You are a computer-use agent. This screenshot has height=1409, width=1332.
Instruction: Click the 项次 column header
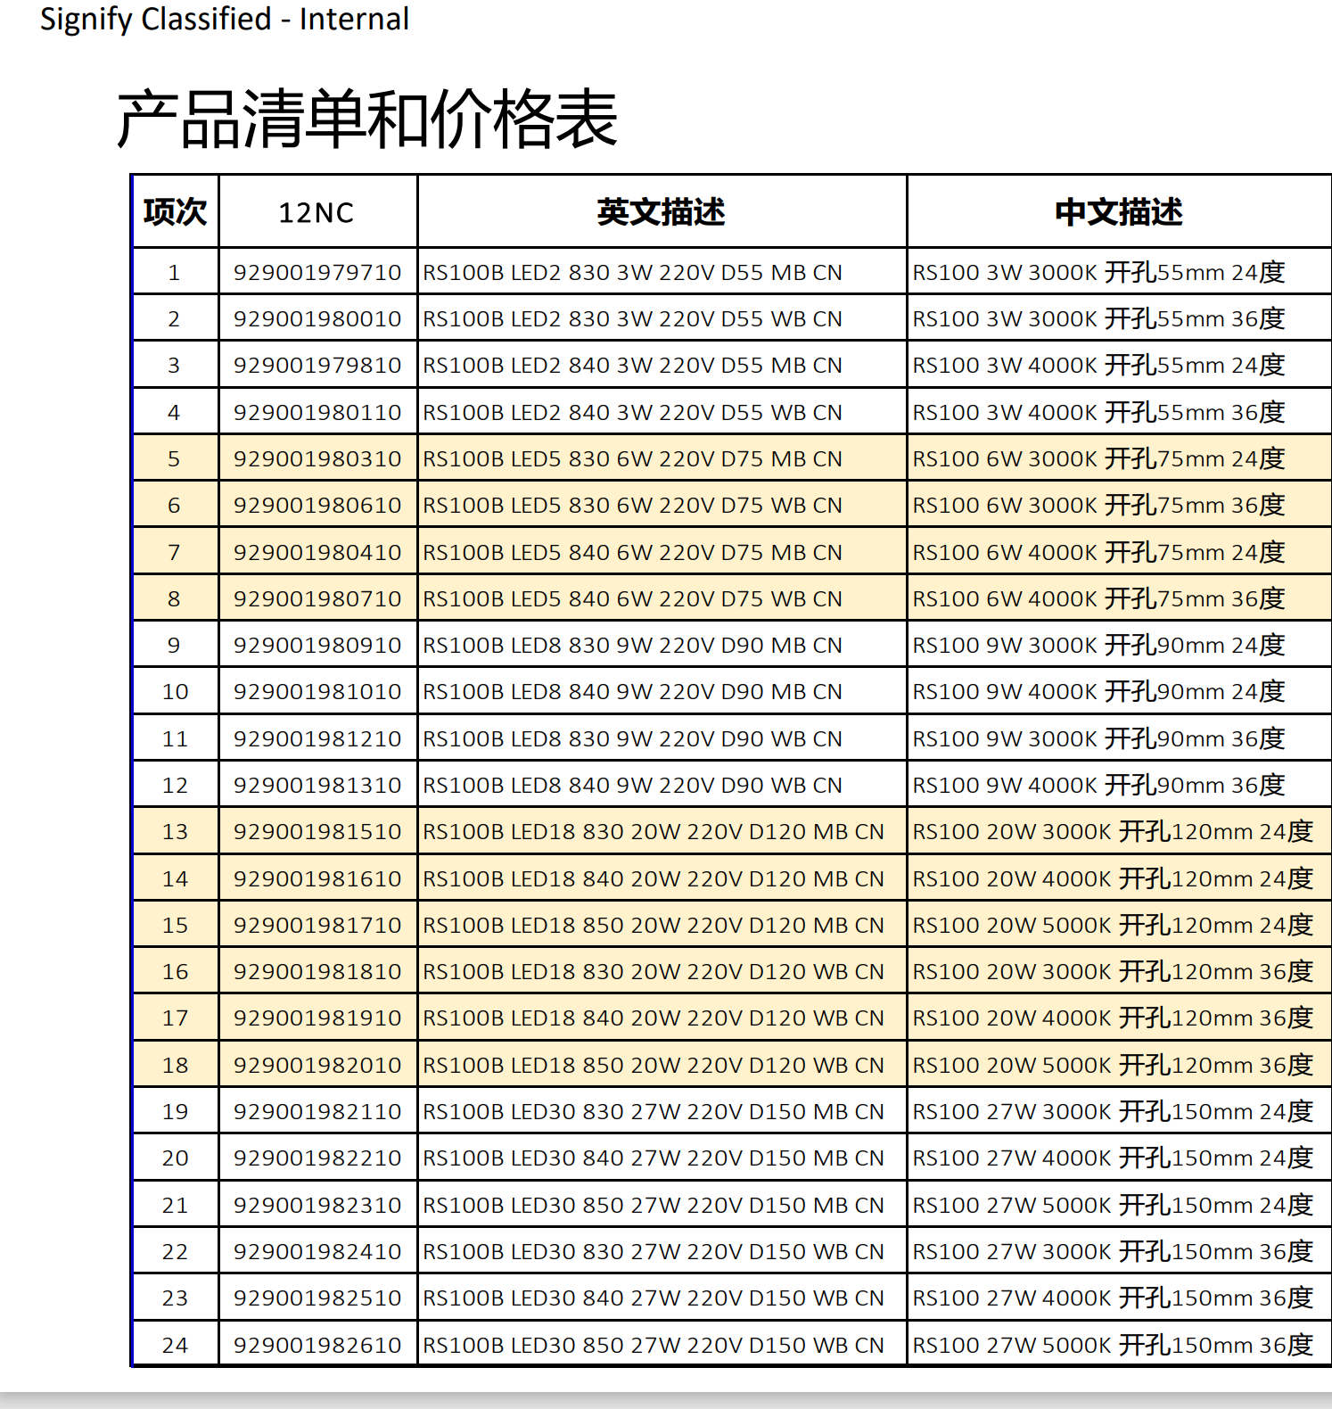[x=175, y=212]
